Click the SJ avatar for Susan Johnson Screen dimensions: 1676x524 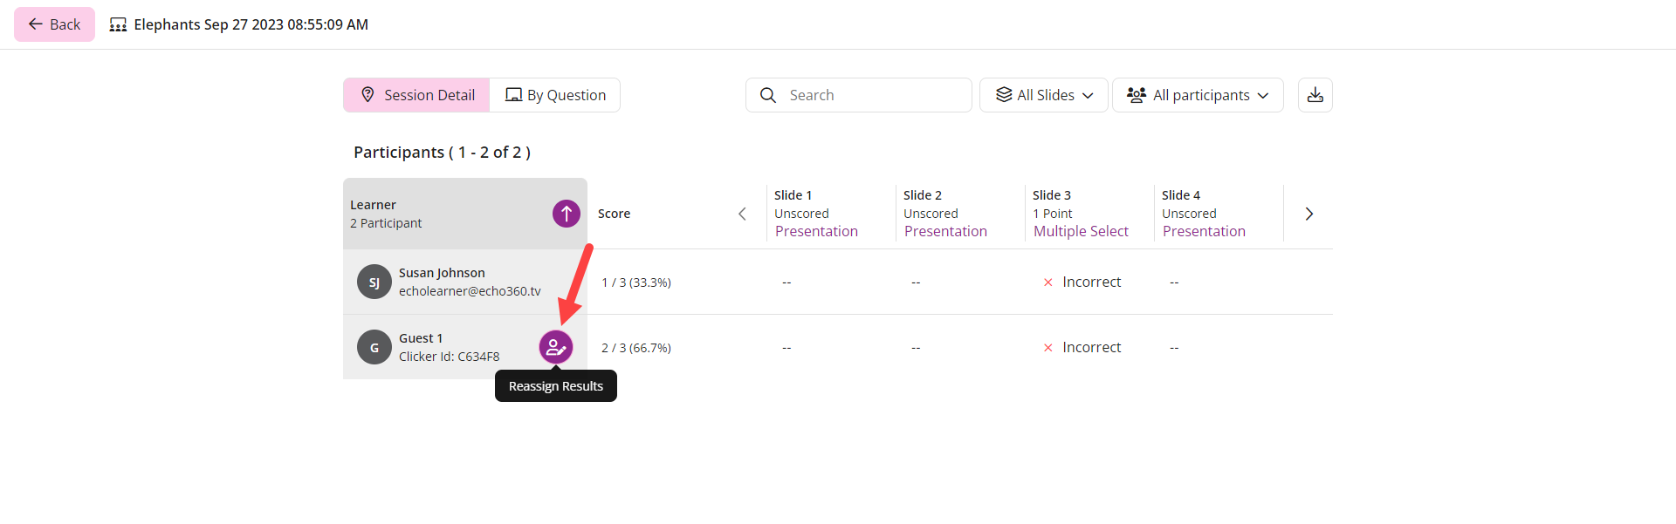[x=374, y=282]
